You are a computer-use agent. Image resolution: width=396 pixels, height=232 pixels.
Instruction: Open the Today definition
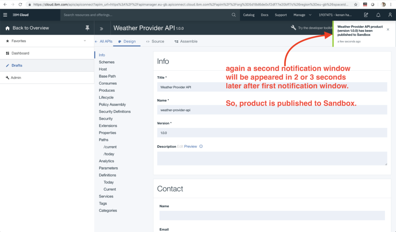click(109, 182)
